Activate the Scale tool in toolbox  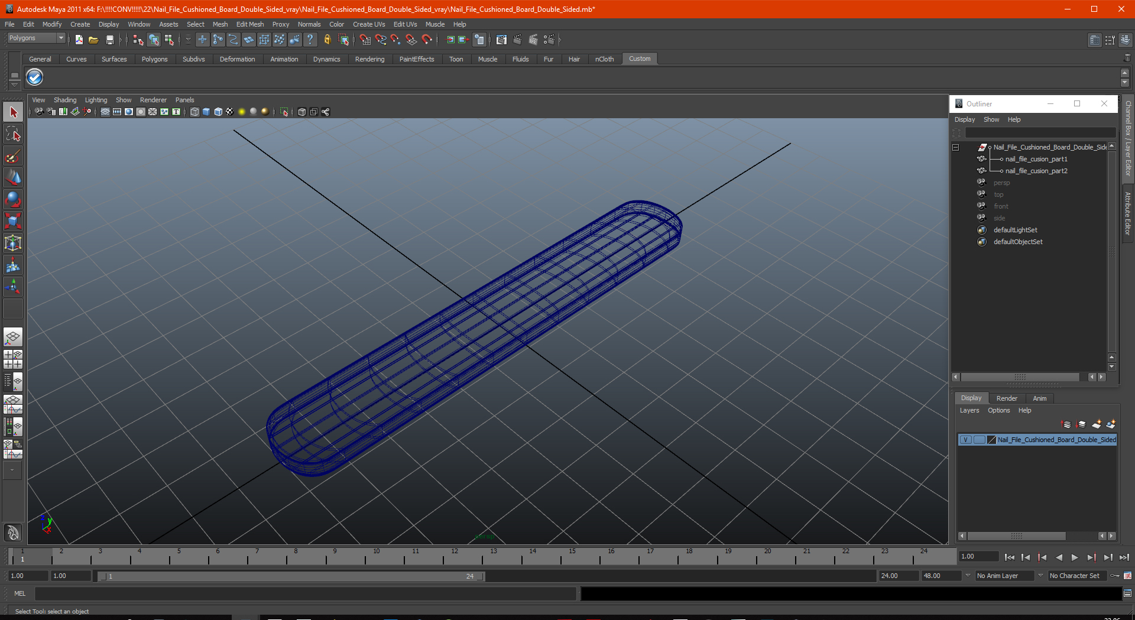tap(13, 221)
